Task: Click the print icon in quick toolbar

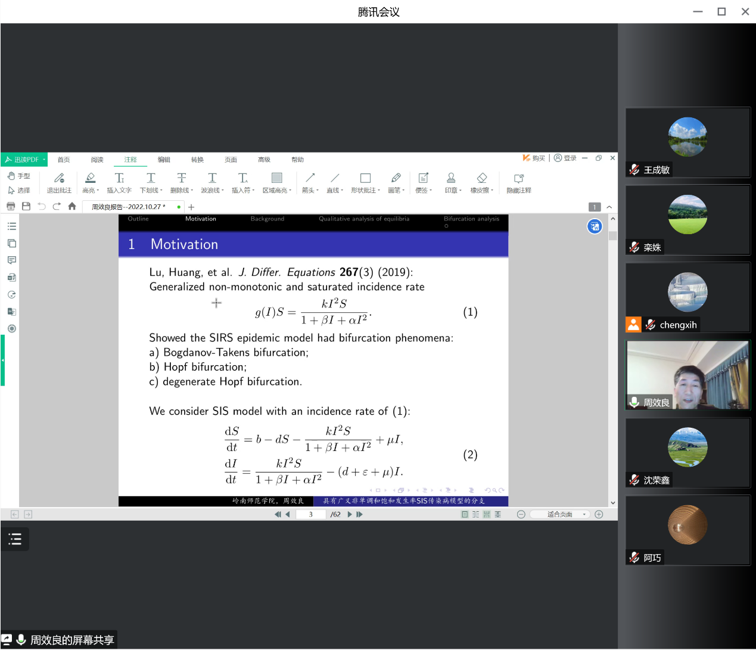Action: coord(11,207)
